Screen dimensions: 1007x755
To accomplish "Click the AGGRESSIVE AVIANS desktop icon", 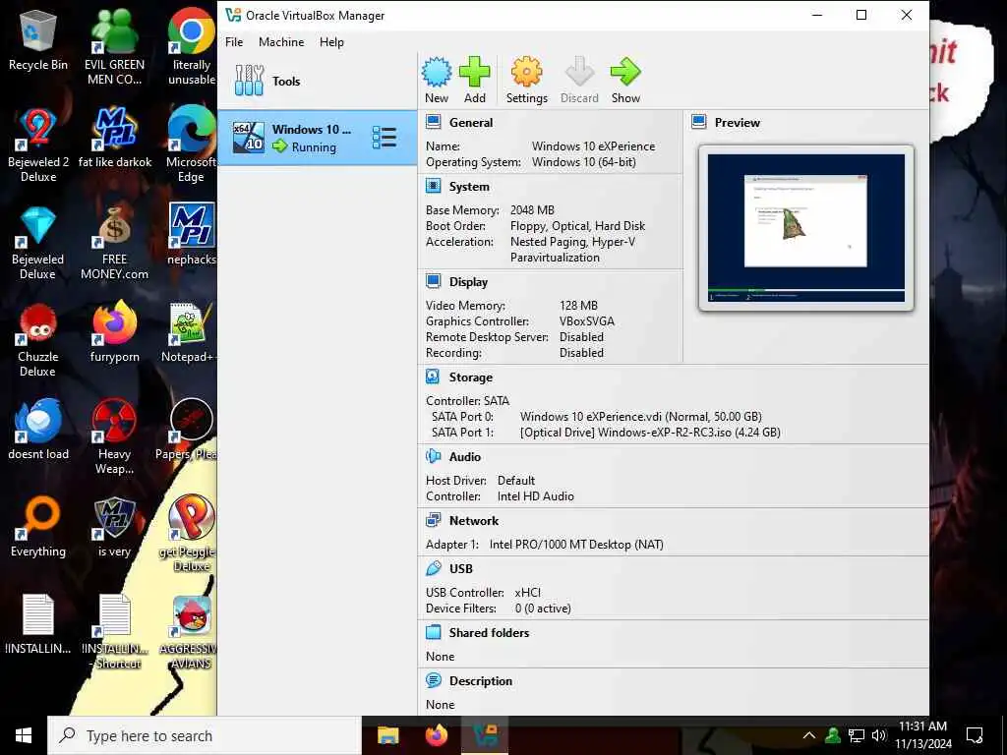I will click(x=190, y=632).
